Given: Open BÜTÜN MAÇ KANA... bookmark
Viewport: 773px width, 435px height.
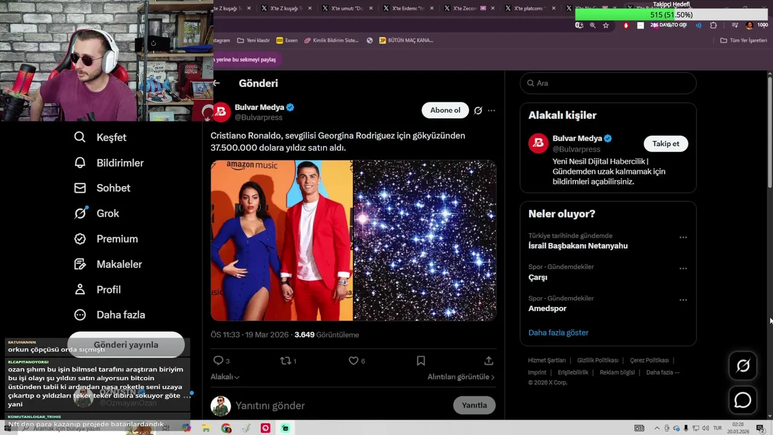Looking at the screenshot, I should [406, 40].
